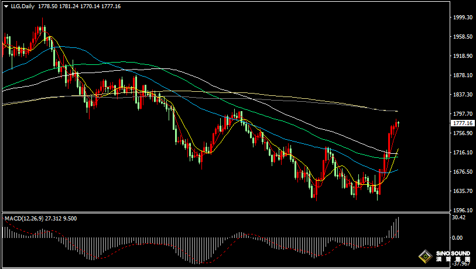Click the 1837.30 price scale label
This screenshot has height=269, width=476.
point(463,95)
